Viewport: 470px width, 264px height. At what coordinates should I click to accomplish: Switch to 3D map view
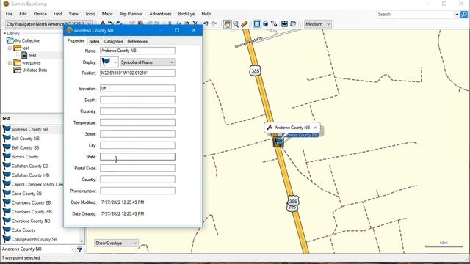(x=266, y=24)
